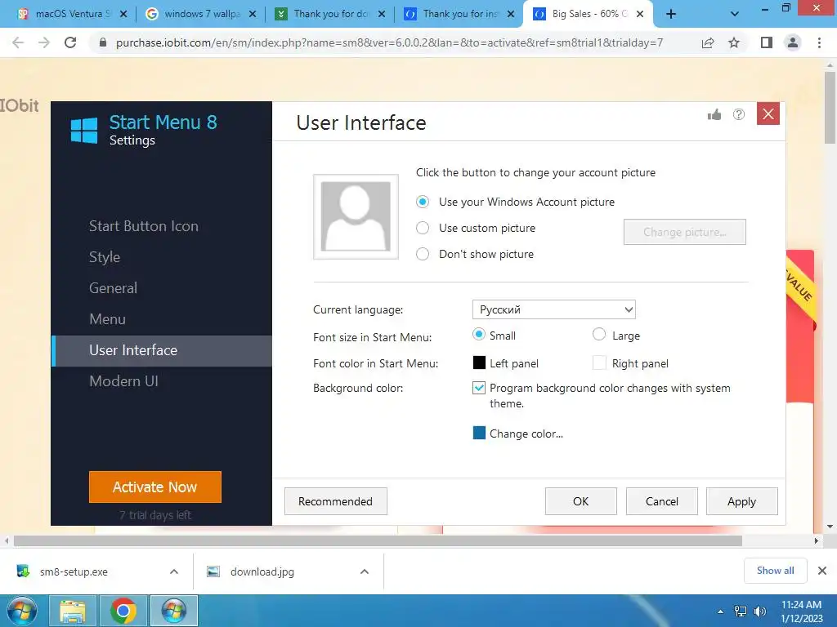The height and width of the screenshot is (627, 837).
Task: Close the Big Sales tab
Action: pos(640,14)
